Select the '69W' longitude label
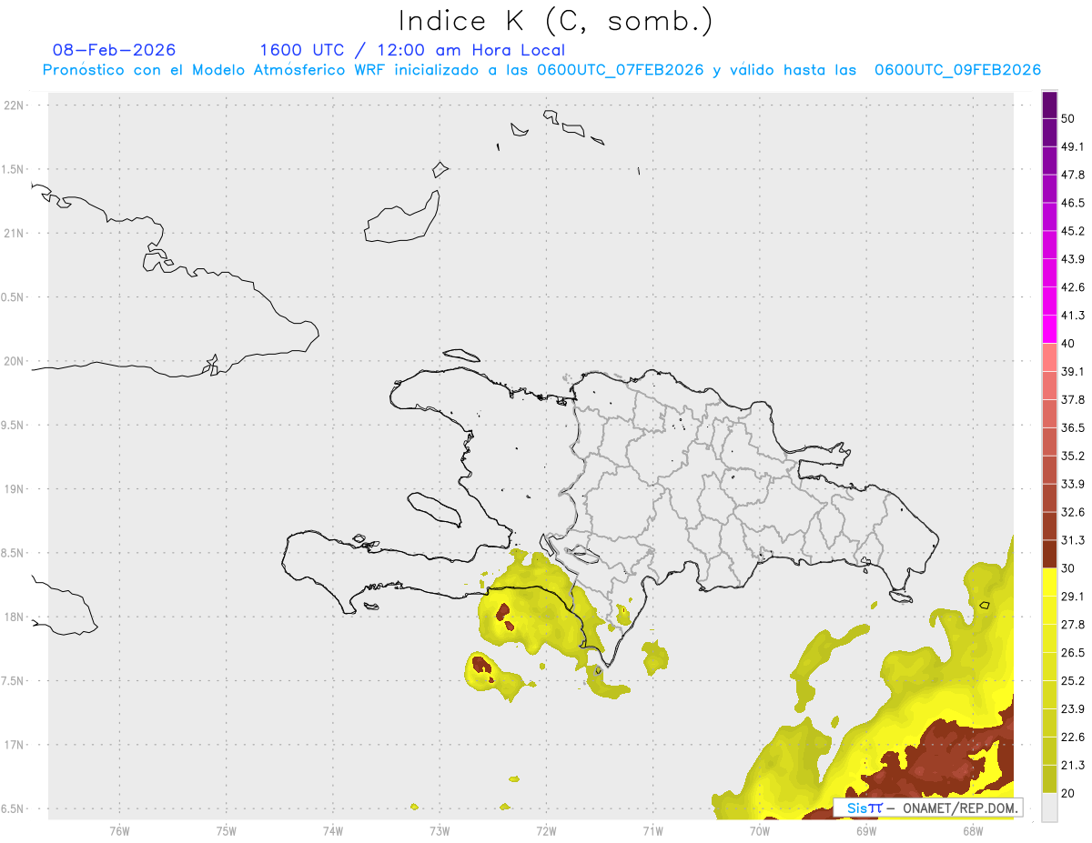The image size is (1092, 843). (866, 831)
